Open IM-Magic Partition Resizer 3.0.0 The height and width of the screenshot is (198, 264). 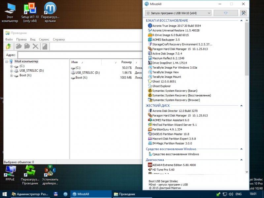pyautogui.click(x=170, y=144)
